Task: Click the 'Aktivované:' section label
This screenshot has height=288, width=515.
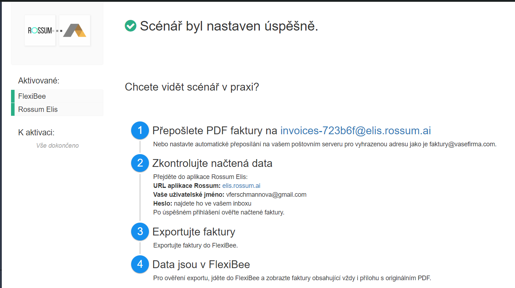Action: click(39, 81)
